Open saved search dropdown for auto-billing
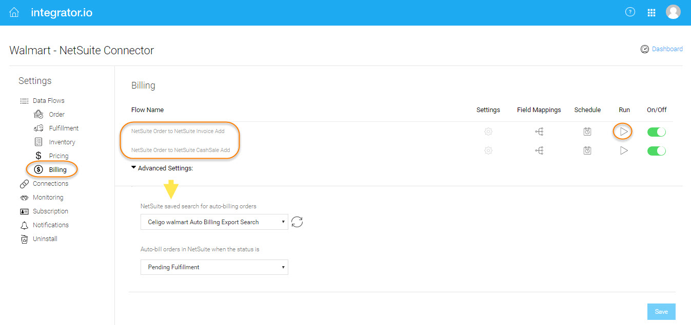The width and height of the screenshot is (691, 325). pyautogui.click(x=214, y=222)
